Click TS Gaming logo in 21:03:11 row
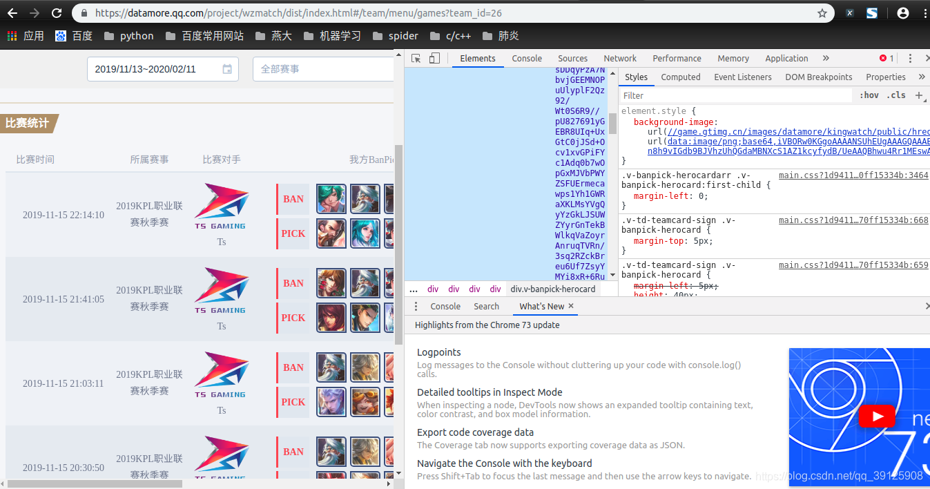Image resolution: width=930 pixels, height=489 pixels. click(221, 375)
